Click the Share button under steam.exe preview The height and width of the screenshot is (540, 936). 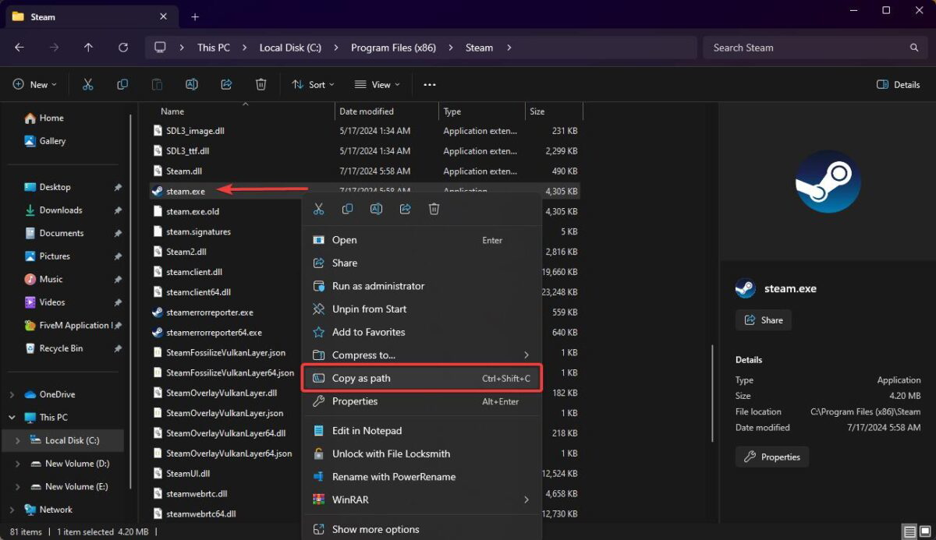click(x=763, y=319)
